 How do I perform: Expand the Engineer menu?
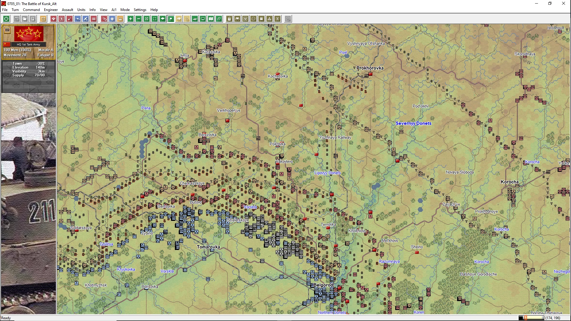[x=51, y=10]
